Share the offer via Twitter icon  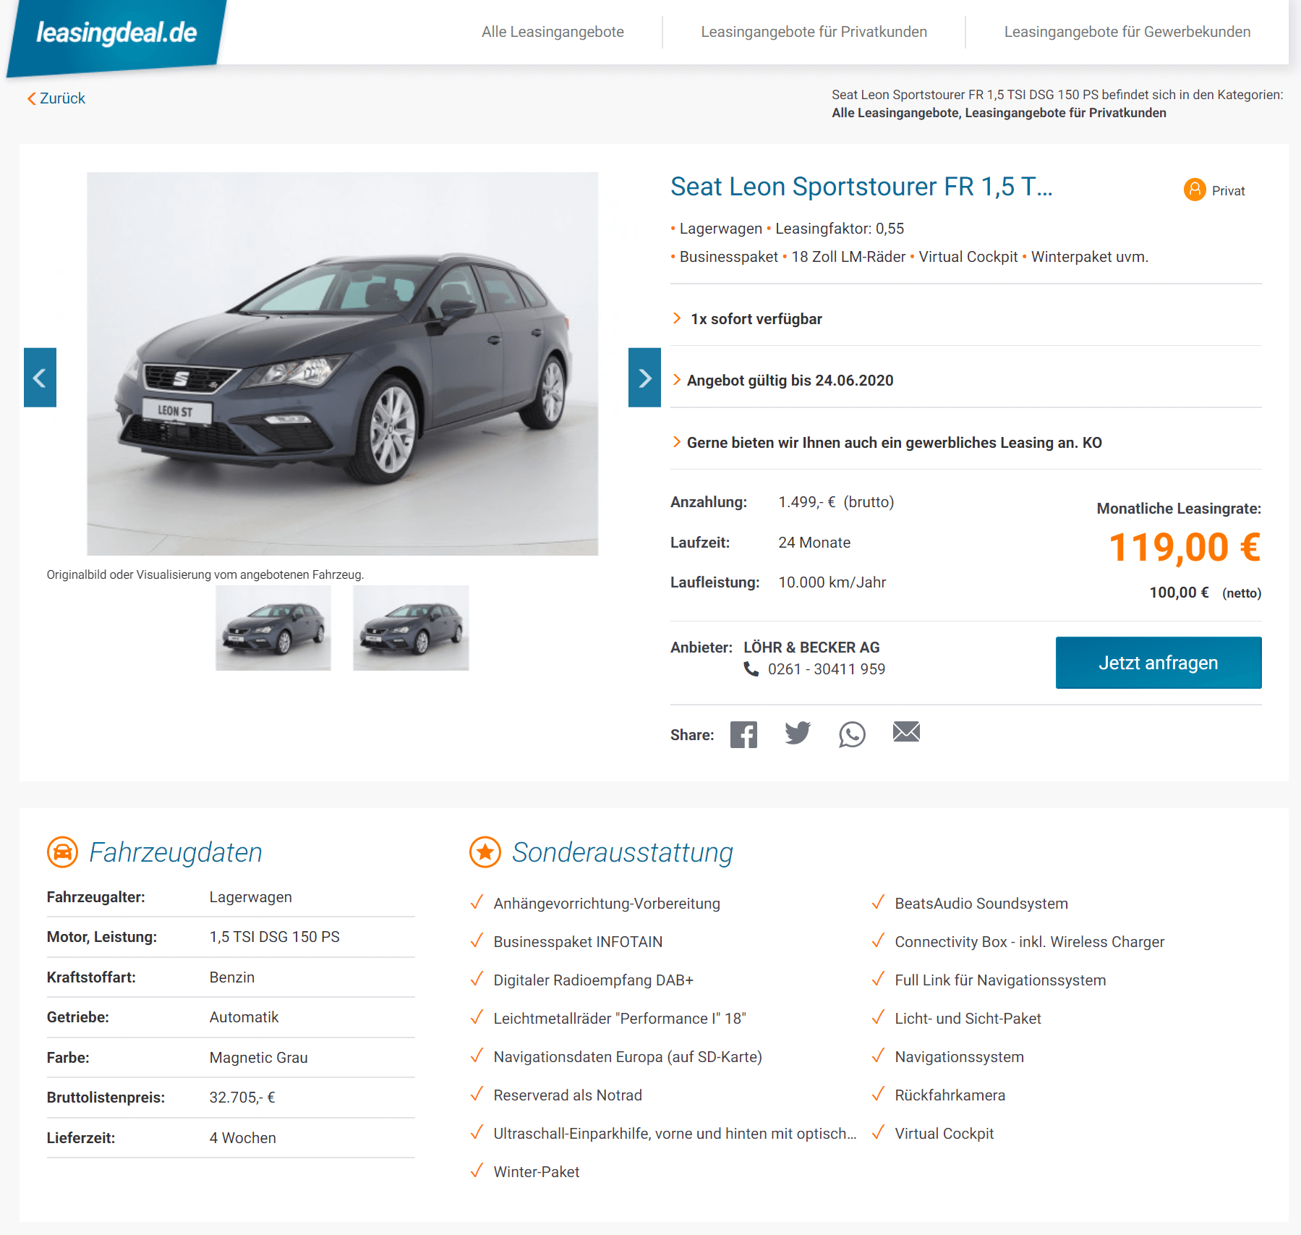coord(798,734)
